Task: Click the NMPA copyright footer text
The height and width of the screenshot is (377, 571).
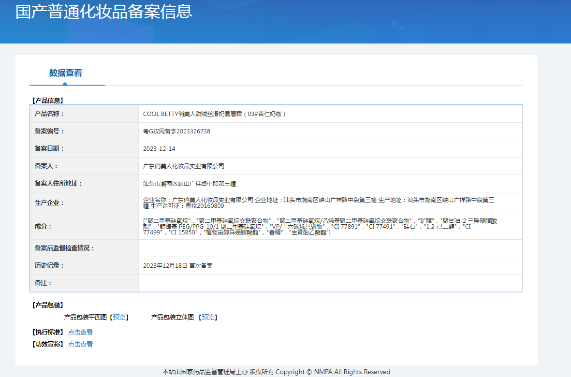Action: pos(276,372)
